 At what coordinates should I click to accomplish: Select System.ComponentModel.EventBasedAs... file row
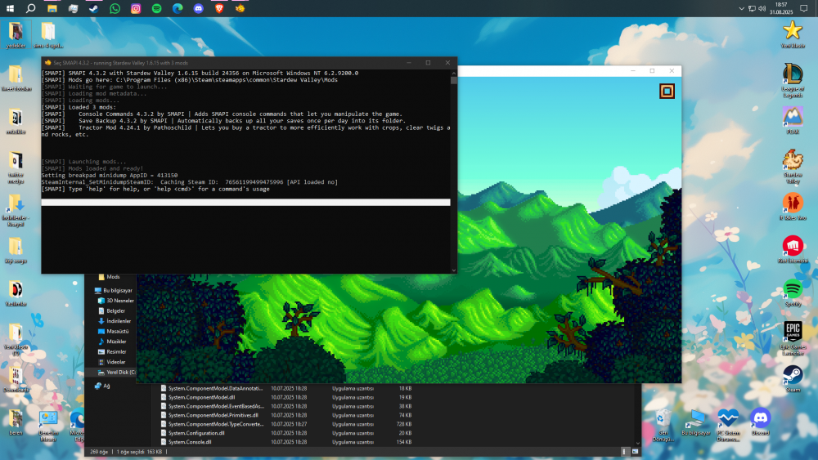[x=285, y=406]
